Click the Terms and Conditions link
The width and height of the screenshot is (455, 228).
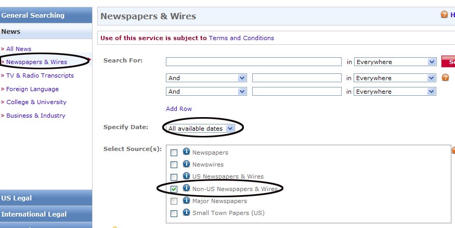(241, 38)
